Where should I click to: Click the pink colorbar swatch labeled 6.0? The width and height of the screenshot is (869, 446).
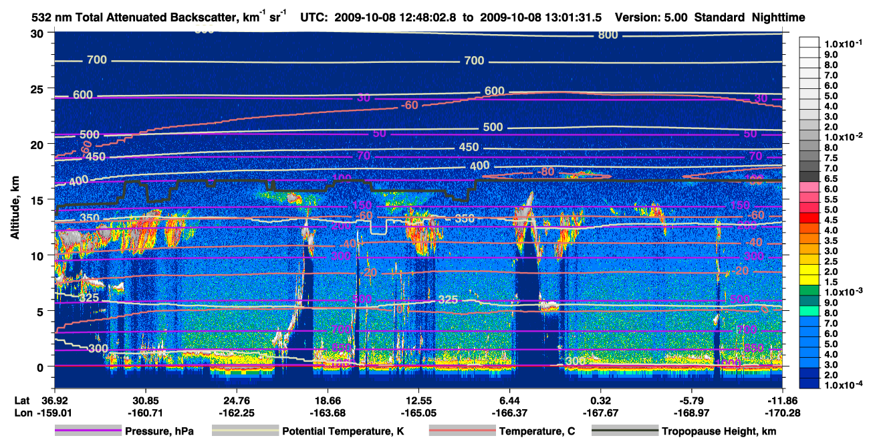pyautogui.click(x=810, y=187)
